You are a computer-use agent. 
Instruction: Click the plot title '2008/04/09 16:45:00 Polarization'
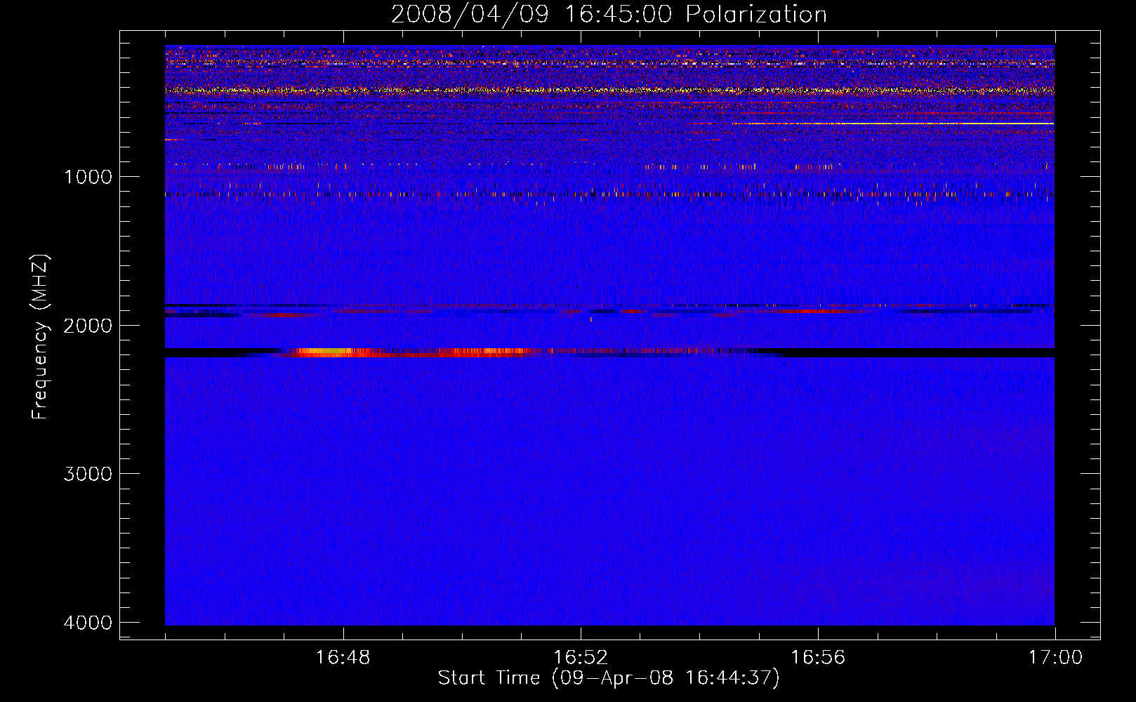pos(609,14)
